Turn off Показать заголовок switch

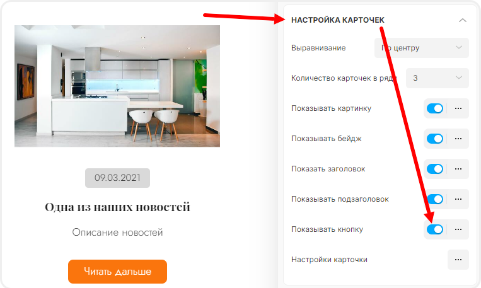(x=435, y=169)
